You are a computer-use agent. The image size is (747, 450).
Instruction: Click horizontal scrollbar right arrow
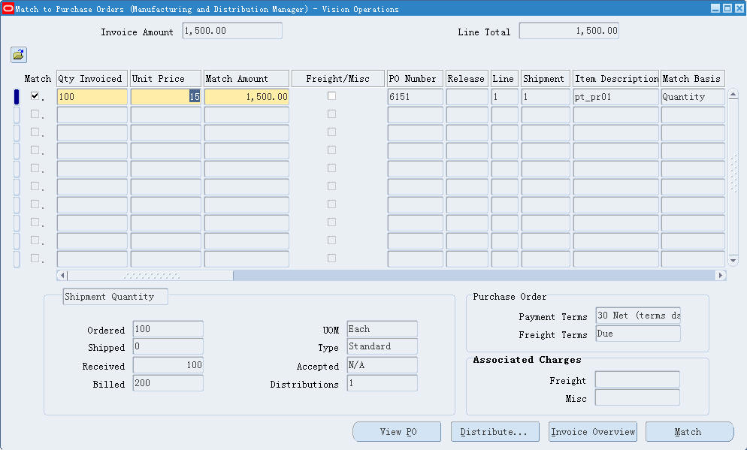[x=720, y=275]
